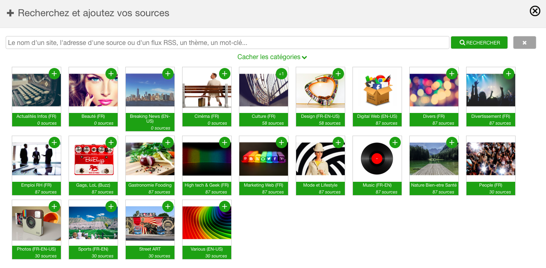Select the Gags LoL red pedal thumbnail
Screen dimensions: 546x268
coord(93,159)
